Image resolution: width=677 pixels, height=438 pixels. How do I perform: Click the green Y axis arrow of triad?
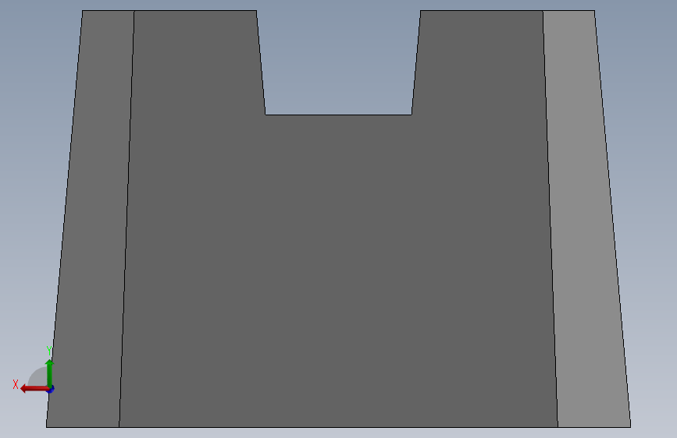point(50,373)
